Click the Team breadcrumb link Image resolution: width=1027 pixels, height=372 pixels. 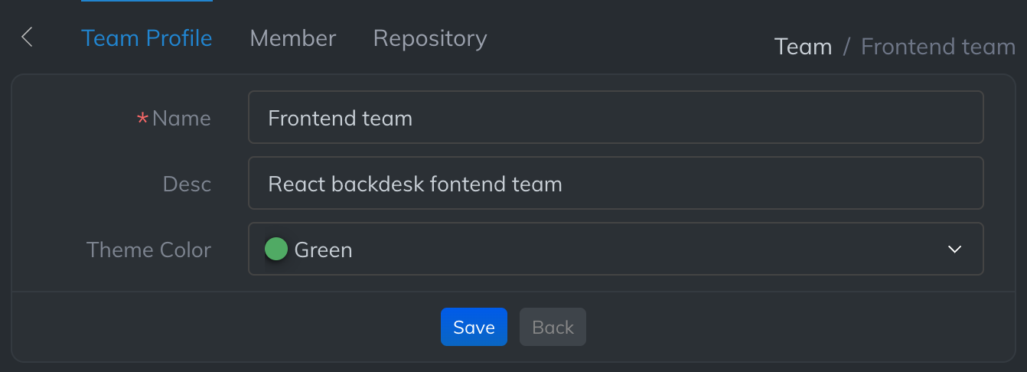[803, 47]
